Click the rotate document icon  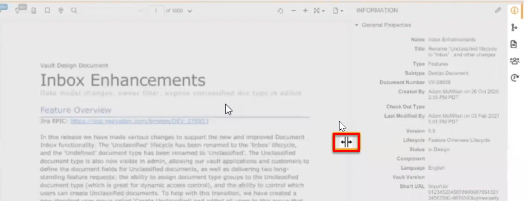(x=280, y=11)
